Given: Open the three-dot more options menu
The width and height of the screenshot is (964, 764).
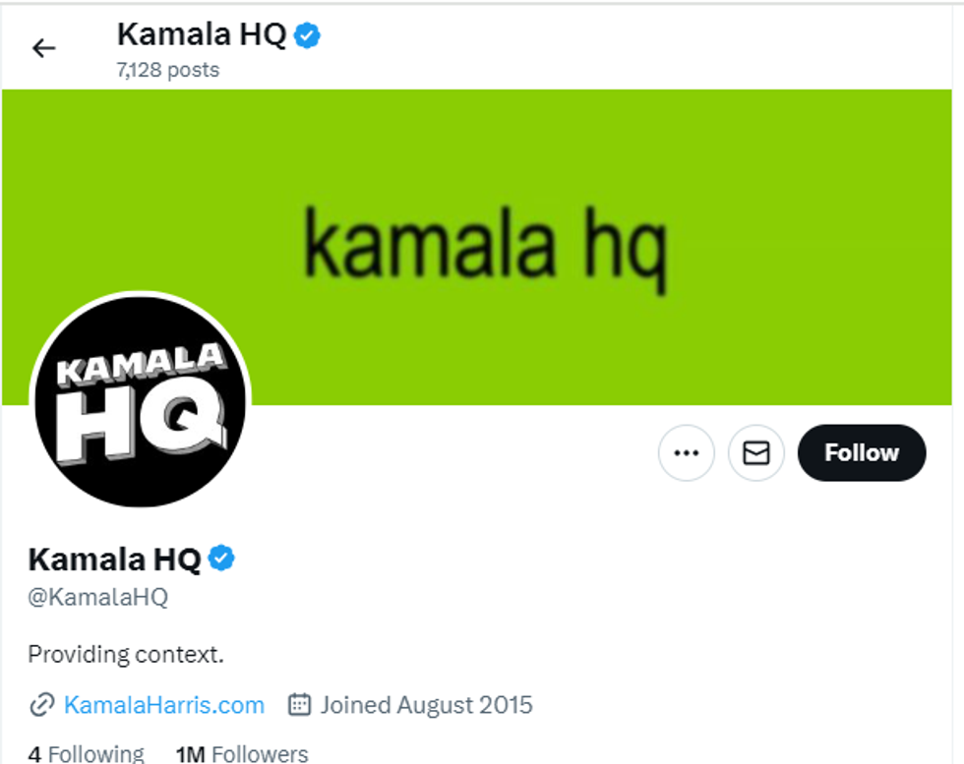Looking at the screenshot, I should click(687, 453).
